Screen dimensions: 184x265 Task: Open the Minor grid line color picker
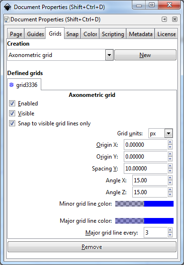point(144,204)
